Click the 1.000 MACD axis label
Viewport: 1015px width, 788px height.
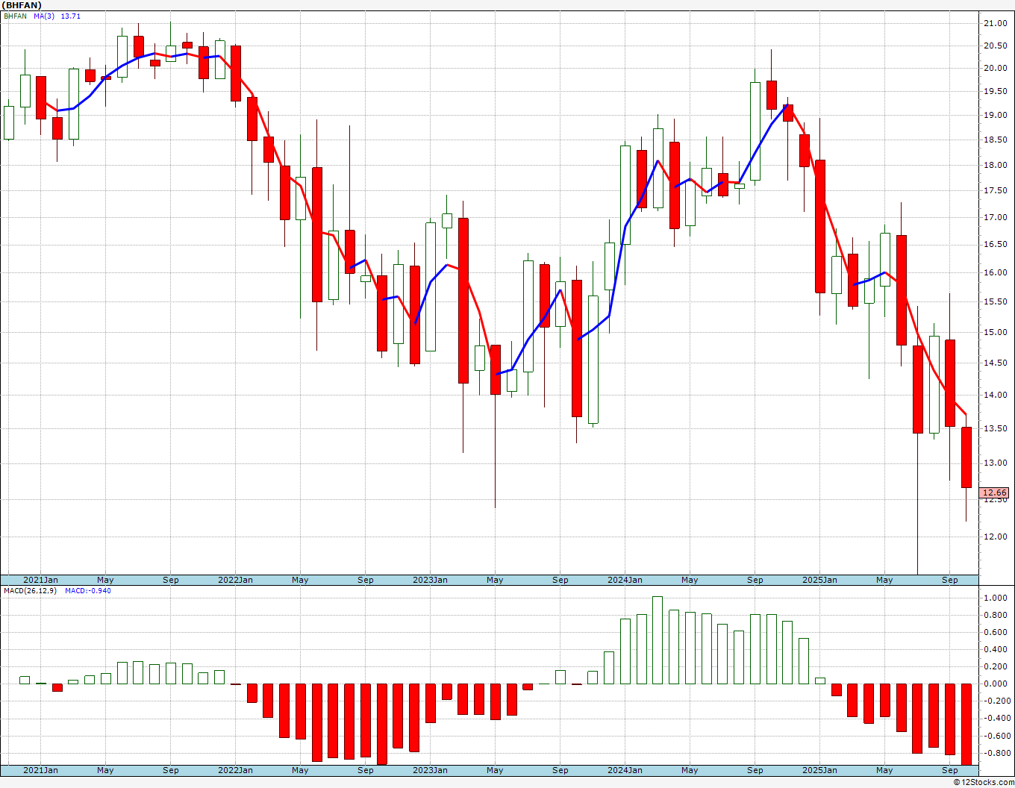point(996,598)
